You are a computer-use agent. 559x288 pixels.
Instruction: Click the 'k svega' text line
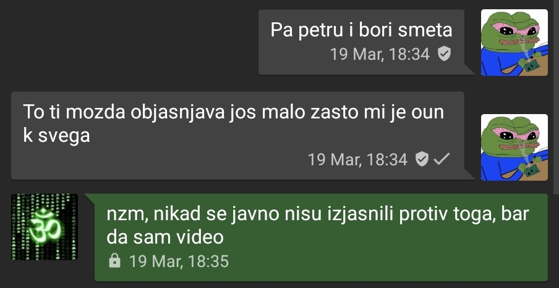click(56, 136)
